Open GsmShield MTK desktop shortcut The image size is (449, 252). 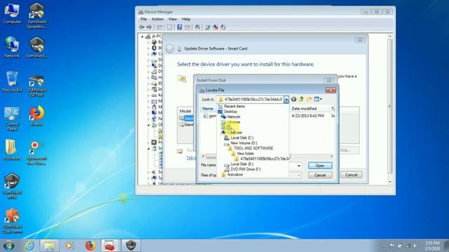click(x=12, y=185)
